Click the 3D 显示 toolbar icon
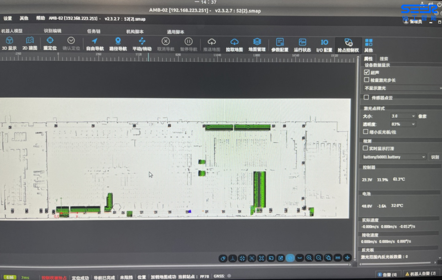 coord(9,44)
